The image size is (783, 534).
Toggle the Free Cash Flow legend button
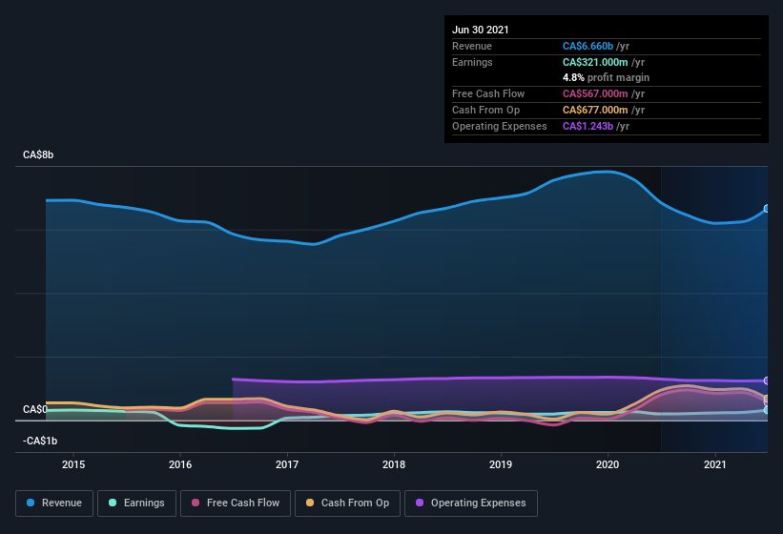point(236,503)
